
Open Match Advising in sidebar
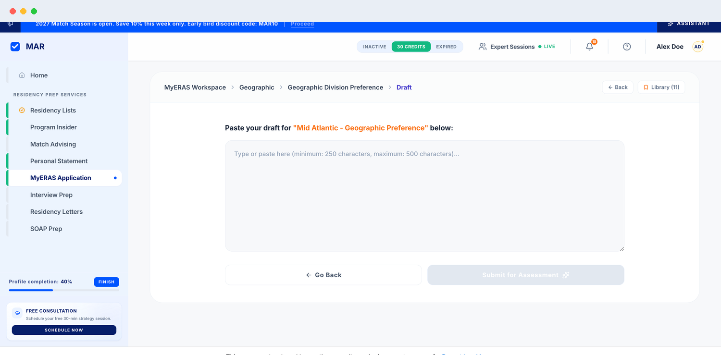[64, 144]
